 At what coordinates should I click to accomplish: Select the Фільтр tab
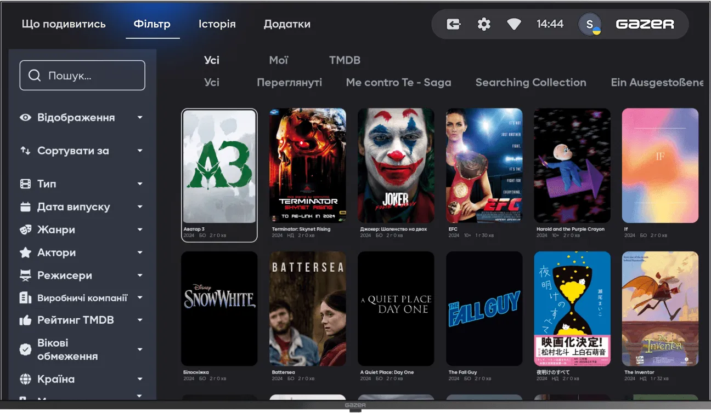click(x=152, y=24)
